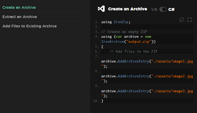Expand code to fullscreen view
This screenshot has height=113, width=197.
click(190, 19)
